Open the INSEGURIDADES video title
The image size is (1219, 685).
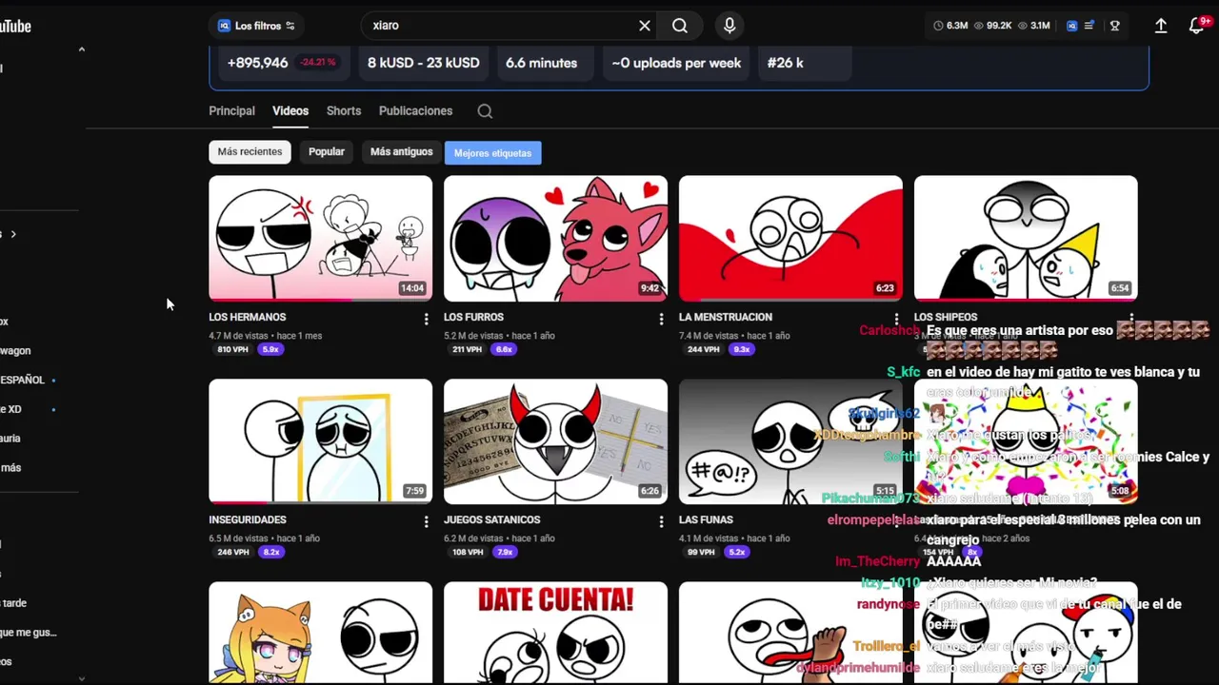coord(248,519)
